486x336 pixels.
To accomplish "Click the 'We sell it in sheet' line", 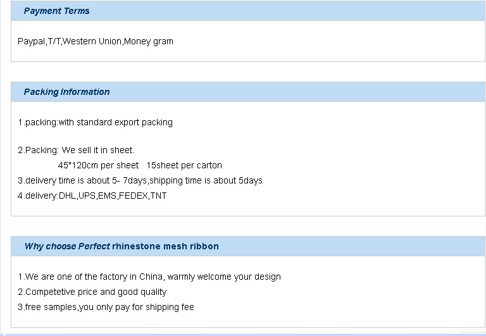I will coord(76,150).
